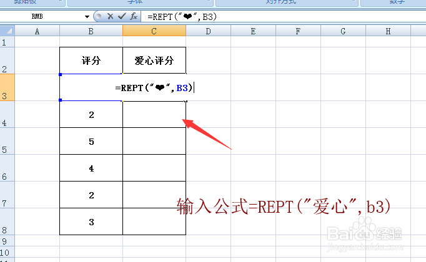Click the REPT formula being edited in C3
The image size is (426, 262).
tap(154, 88)
